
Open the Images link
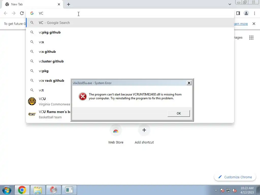[x=238, y=38]
